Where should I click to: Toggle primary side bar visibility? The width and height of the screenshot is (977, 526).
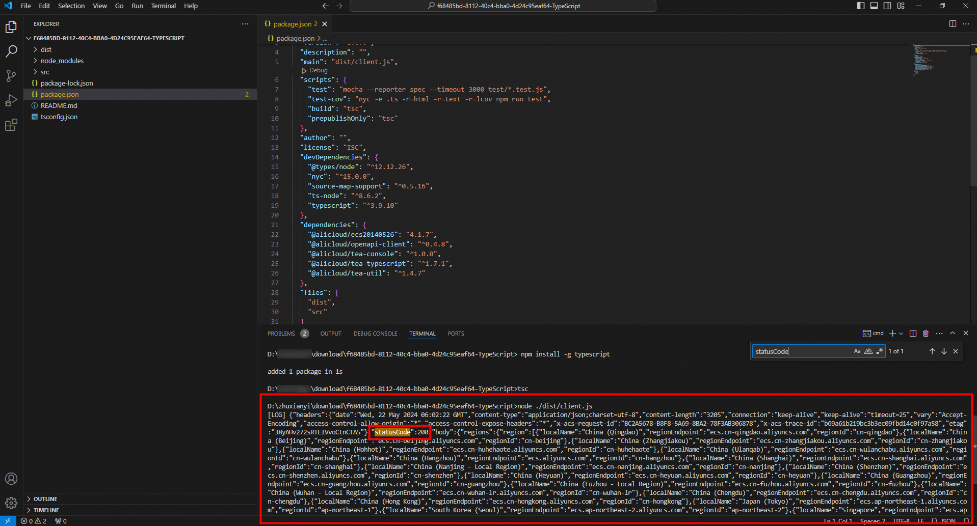pos(861,6)
